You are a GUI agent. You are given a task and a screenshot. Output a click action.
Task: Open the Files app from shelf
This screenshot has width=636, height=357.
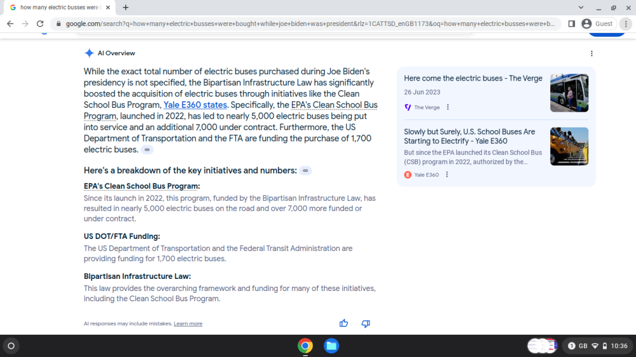(331, 346)
